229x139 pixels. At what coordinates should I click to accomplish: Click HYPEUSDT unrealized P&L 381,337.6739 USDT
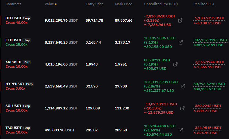click(x=161, y=82)
